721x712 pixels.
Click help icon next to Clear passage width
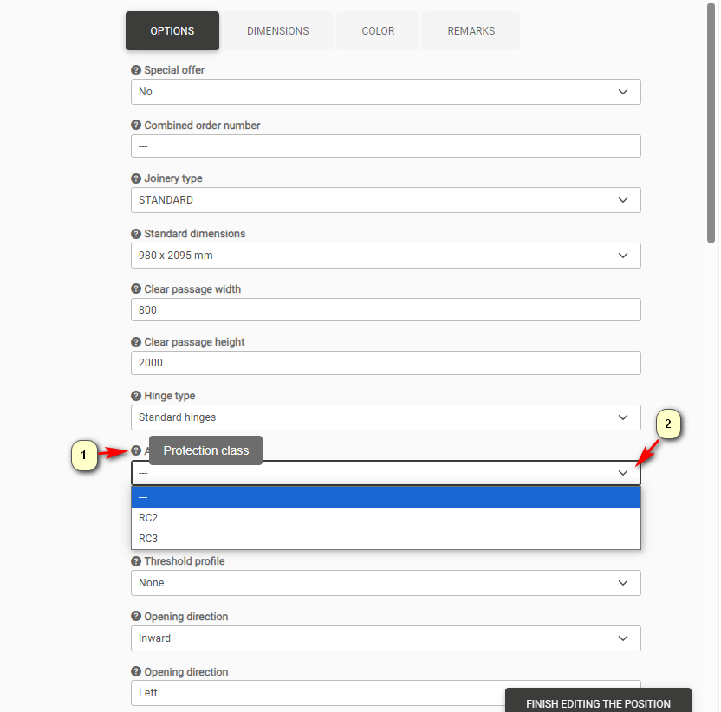(x=136, y=289)
